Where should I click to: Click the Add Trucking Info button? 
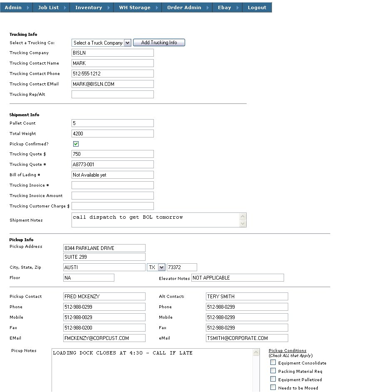(159, 42)
